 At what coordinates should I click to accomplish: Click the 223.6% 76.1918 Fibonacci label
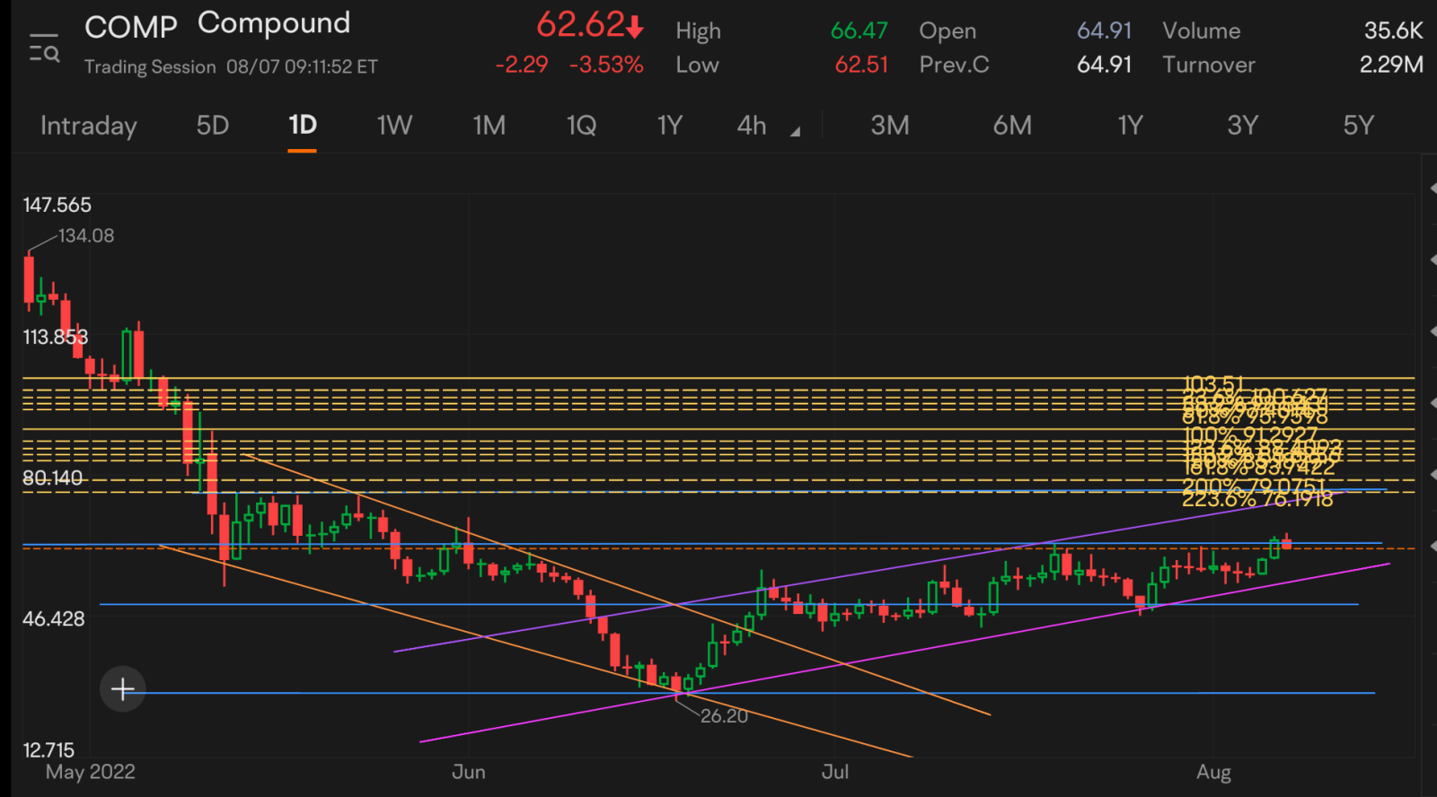pyautogui.click(x=1257, y=500)
